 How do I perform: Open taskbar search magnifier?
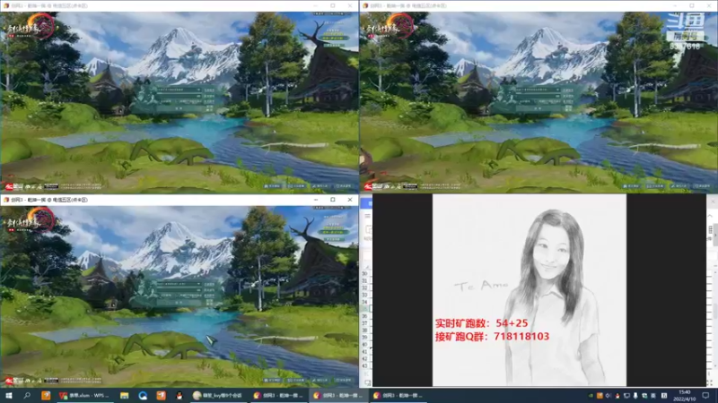coord(27,396)
